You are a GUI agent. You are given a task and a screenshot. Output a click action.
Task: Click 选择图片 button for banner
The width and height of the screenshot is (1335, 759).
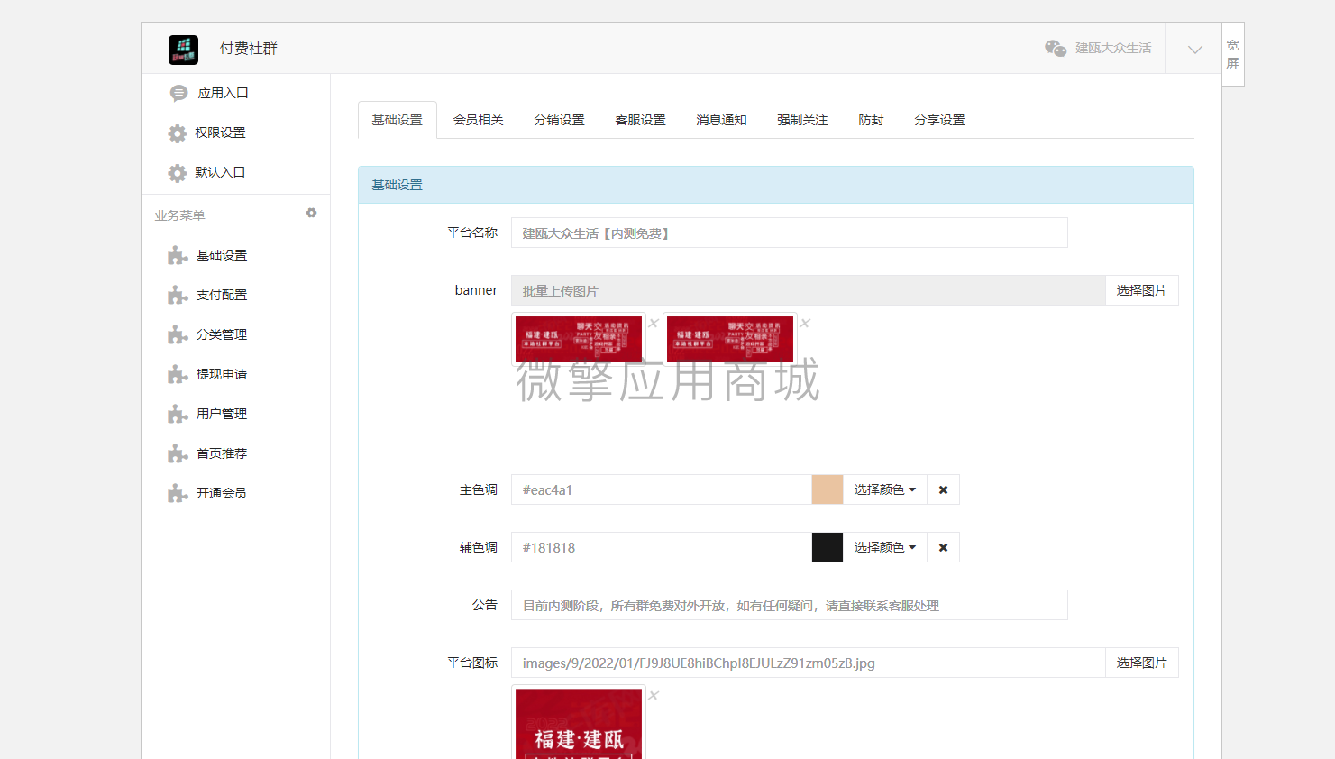1142,290
